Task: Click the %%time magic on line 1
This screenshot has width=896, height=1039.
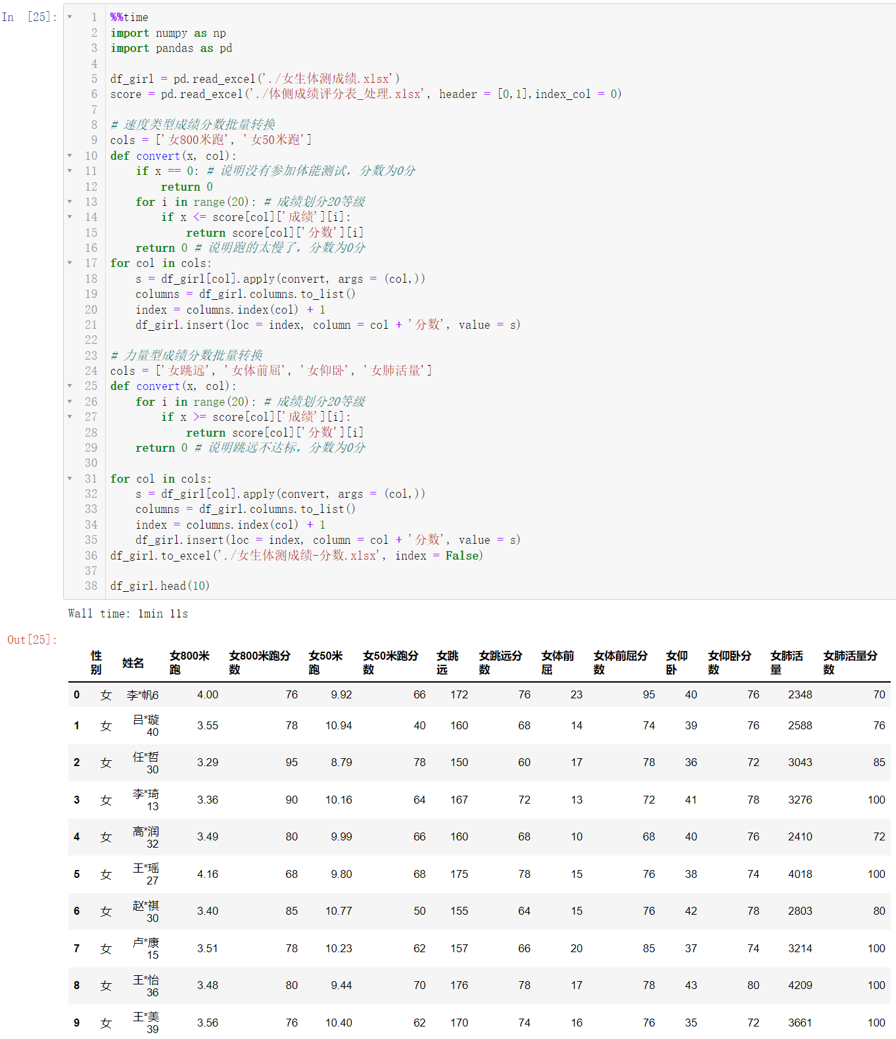Action: point(130,17)
